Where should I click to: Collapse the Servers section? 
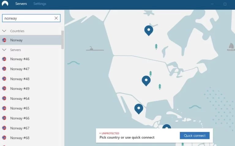click(x=4, y=50)
